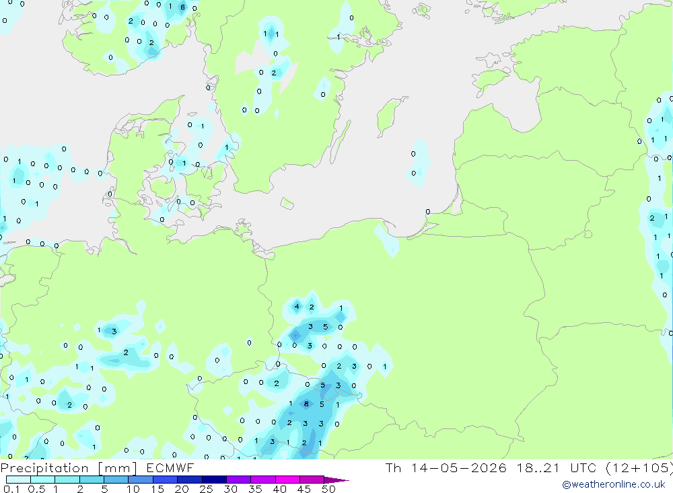
Task: Click the above-50 mm legend arrow tip
Action: 337,480
